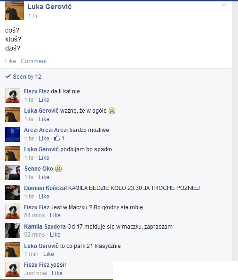
Task: Click Arczi Arczi Arczi's blue avatar
Action: click(x=13, y=134)
